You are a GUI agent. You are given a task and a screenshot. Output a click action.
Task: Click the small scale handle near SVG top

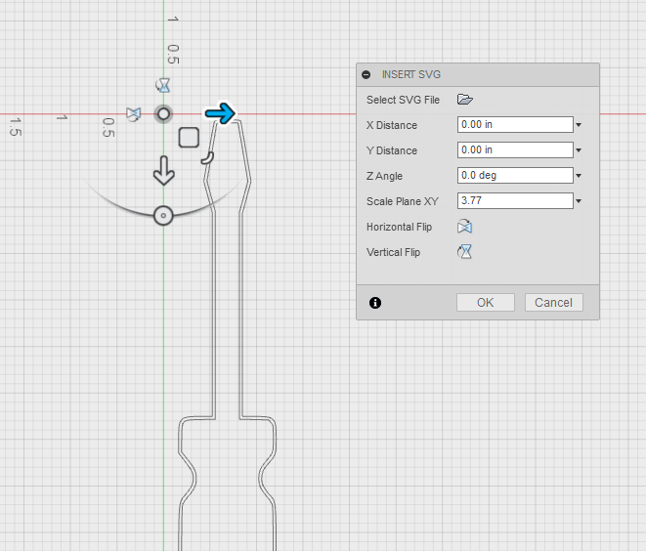(208, 158)
